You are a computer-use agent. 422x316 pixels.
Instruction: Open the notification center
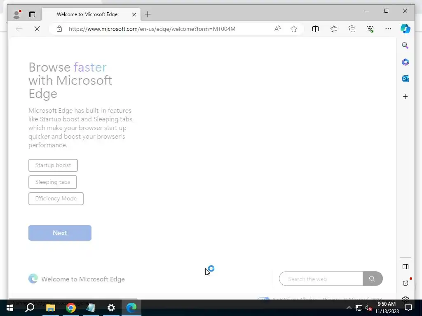408,308
